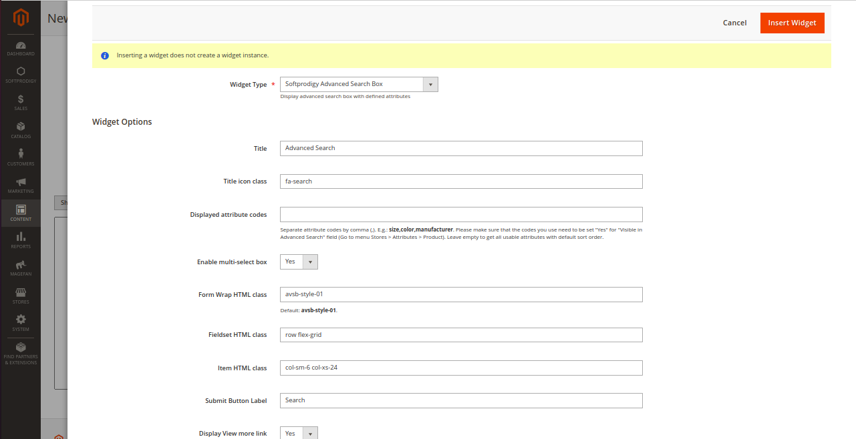
Task: Open the Widget Type dropdown
Action: (359, 84)
